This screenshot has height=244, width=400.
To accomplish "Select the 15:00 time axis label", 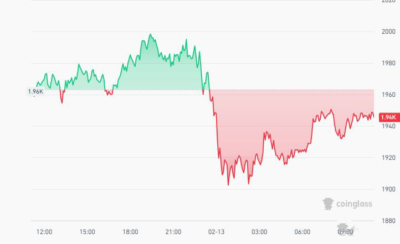I will [x=87, y=232].
